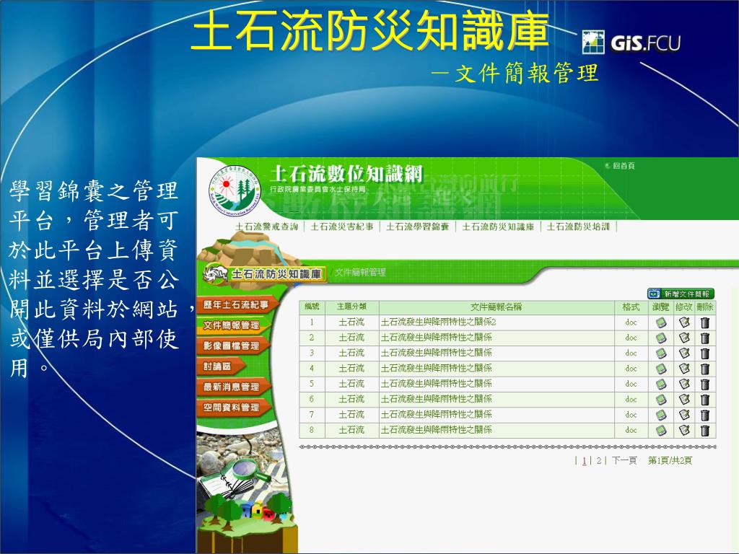Go to page 2 in pagination
Screen dimensions: 739x554
(598, 461)
